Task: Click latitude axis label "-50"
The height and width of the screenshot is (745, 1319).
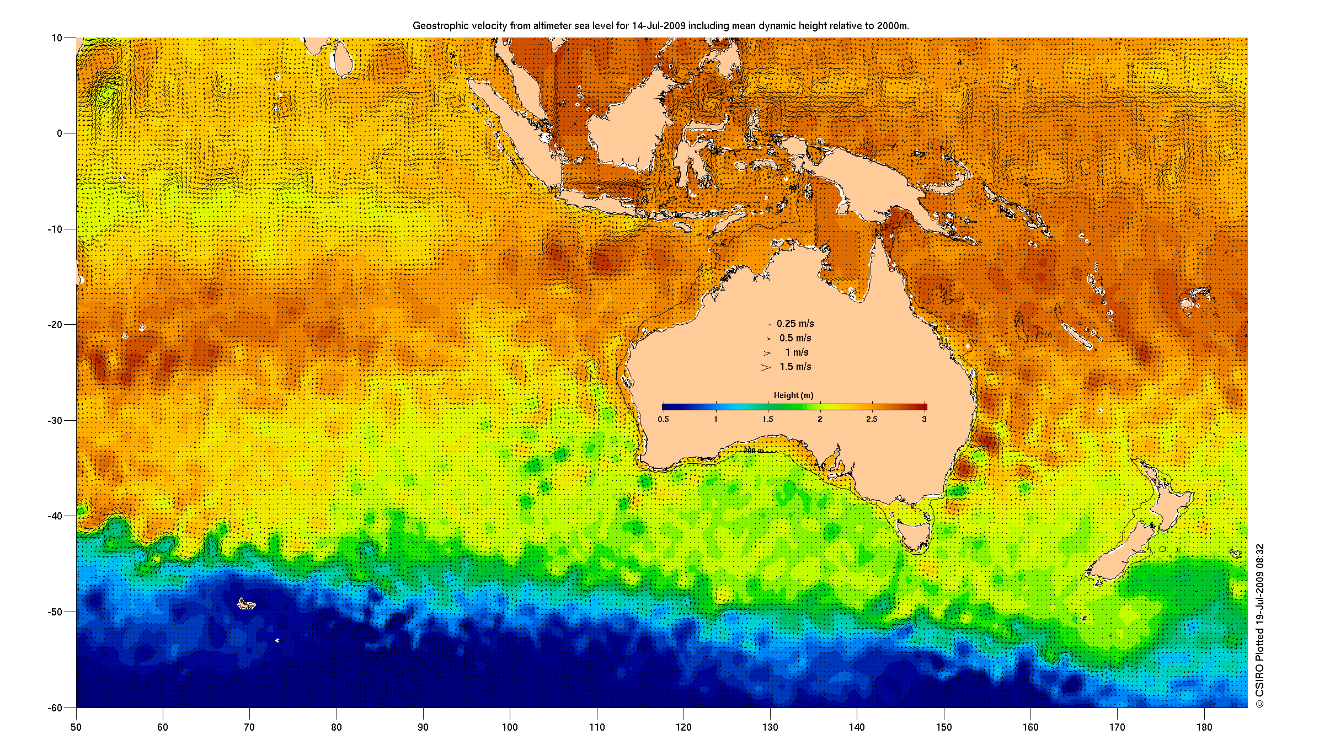Action: pyautogui.click(x=55, y=612)
